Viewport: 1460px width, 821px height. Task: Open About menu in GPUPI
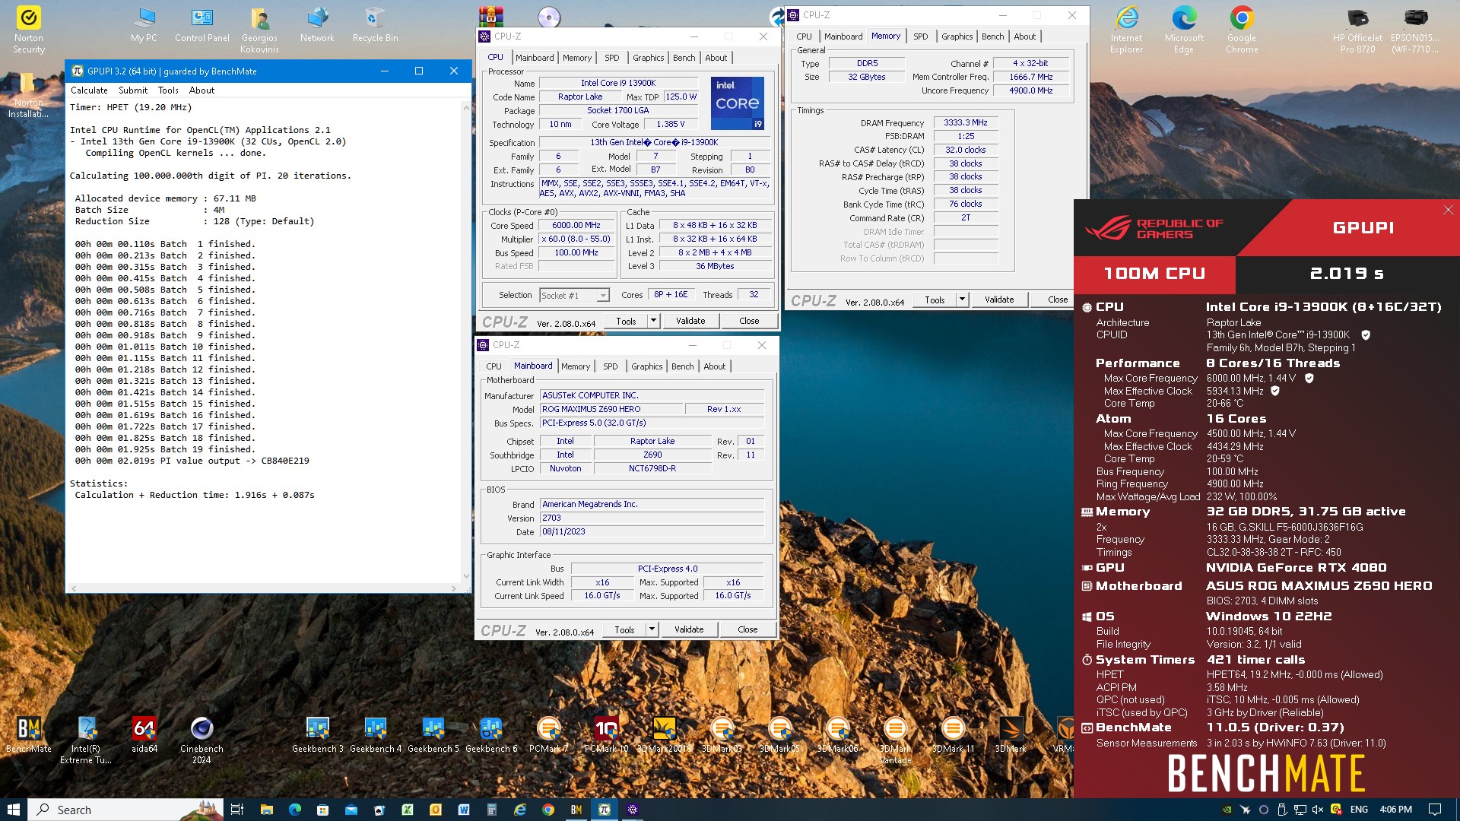pos(202,90)
